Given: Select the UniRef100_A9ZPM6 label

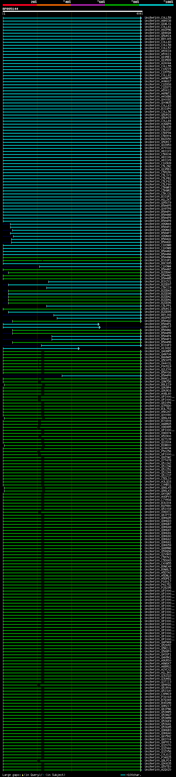Looking at the screenshot, I should [x=158, y=30].
